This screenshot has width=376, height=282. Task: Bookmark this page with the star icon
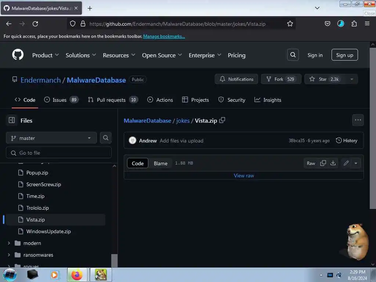[290, 24]
